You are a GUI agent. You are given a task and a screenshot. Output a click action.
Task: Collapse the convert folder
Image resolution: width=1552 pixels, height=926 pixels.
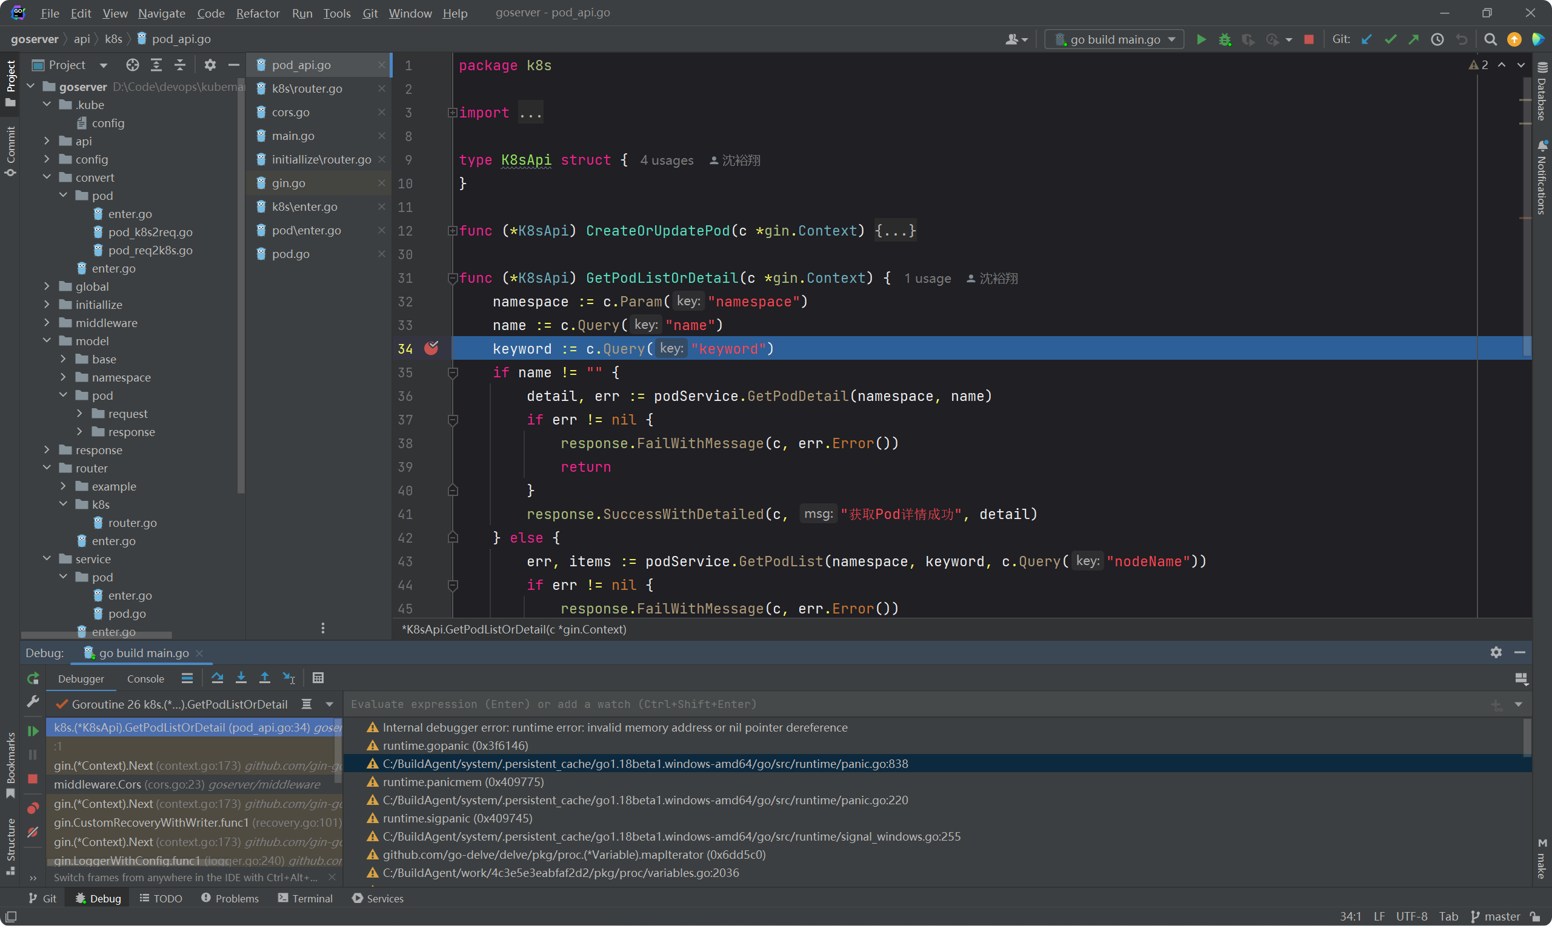point(47,177)
